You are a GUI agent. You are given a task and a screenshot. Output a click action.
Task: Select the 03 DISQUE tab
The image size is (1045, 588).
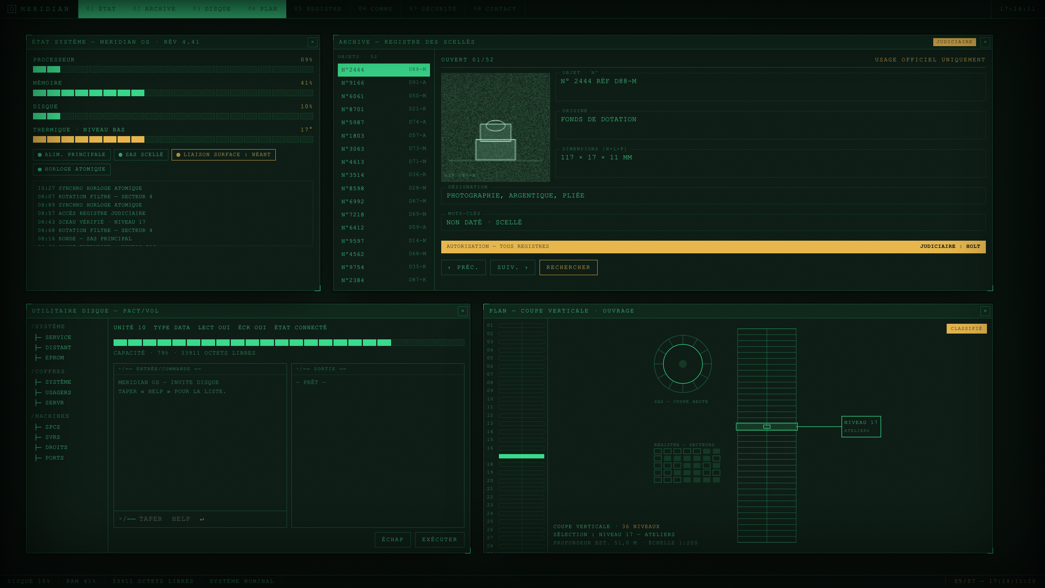[212, 9]
